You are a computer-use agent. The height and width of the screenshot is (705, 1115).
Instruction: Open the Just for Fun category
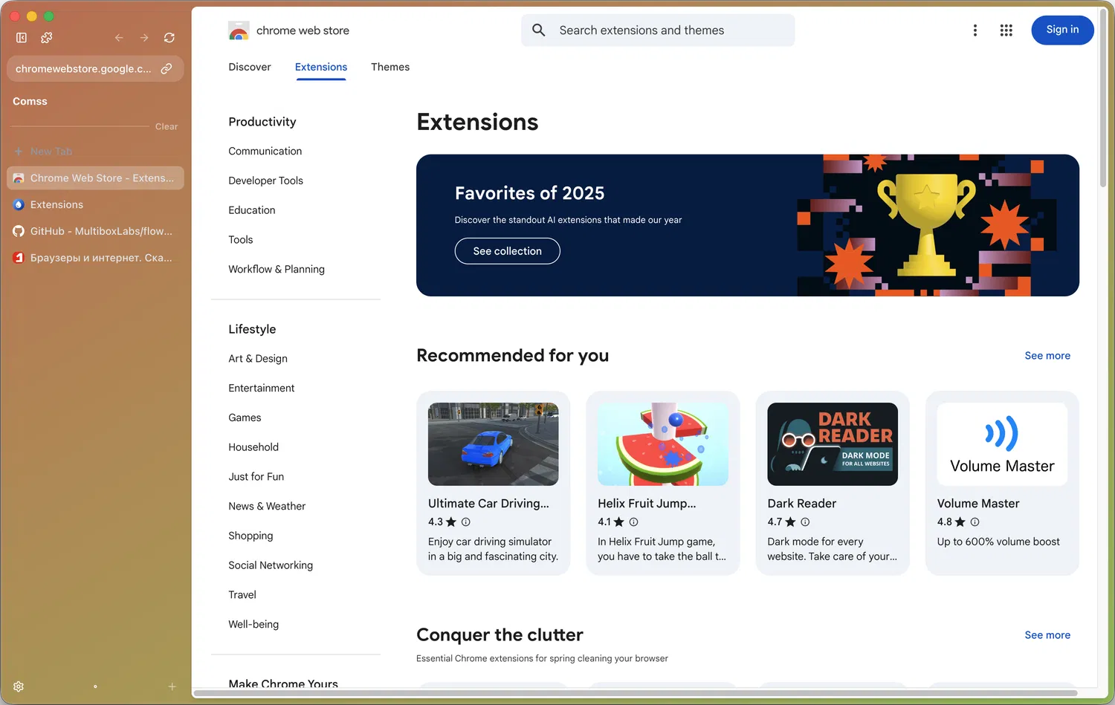[256, 477]
